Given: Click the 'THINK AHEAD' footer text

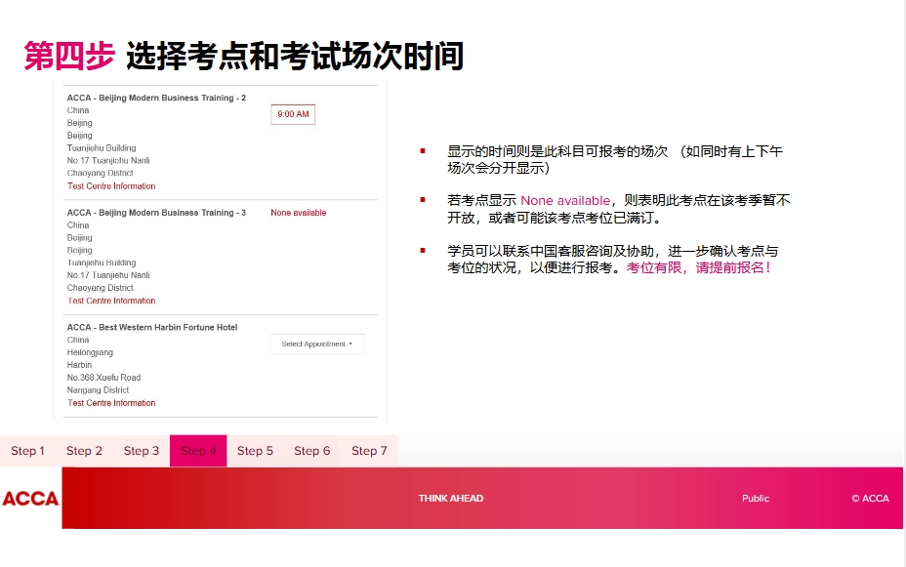Looking at the screenshot, I should [451, 499].
